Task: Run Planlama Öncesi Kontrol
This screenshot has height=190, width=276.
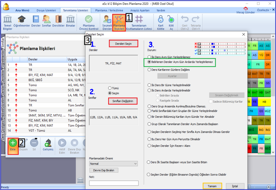Action: 89,23
